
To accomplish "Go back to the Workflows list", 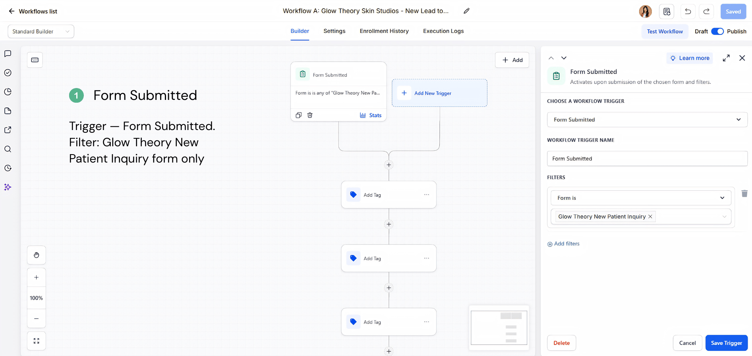I will click(33, 11).
